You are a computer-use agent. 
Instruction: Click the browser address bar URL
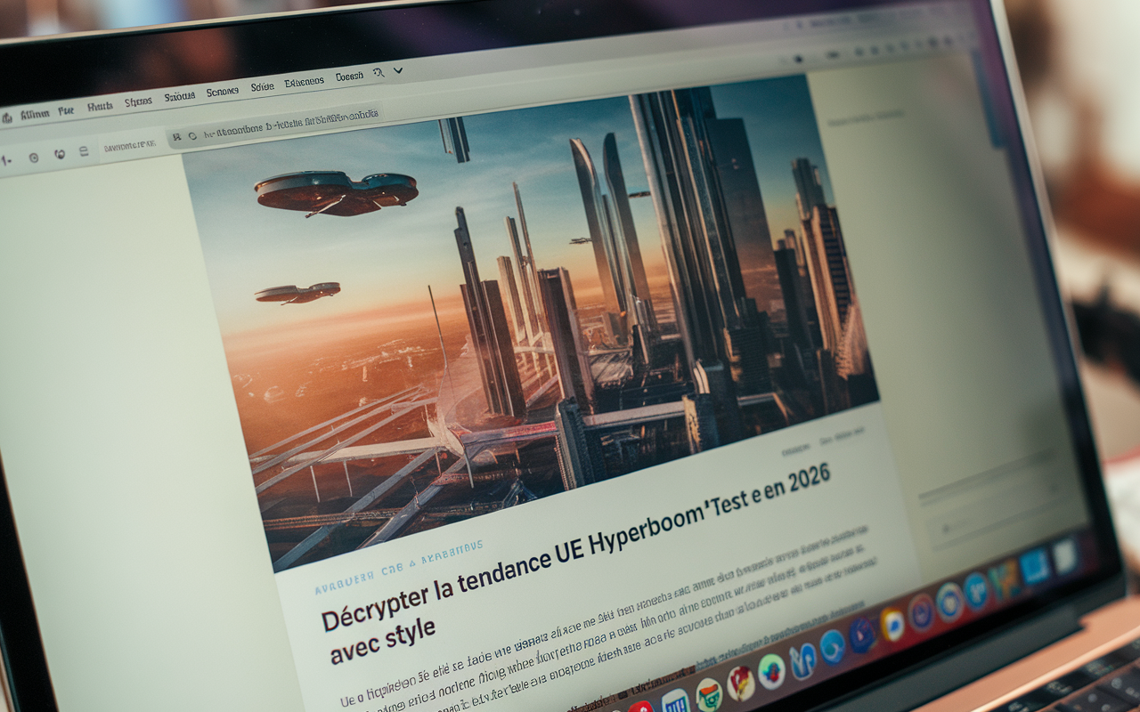290,125
